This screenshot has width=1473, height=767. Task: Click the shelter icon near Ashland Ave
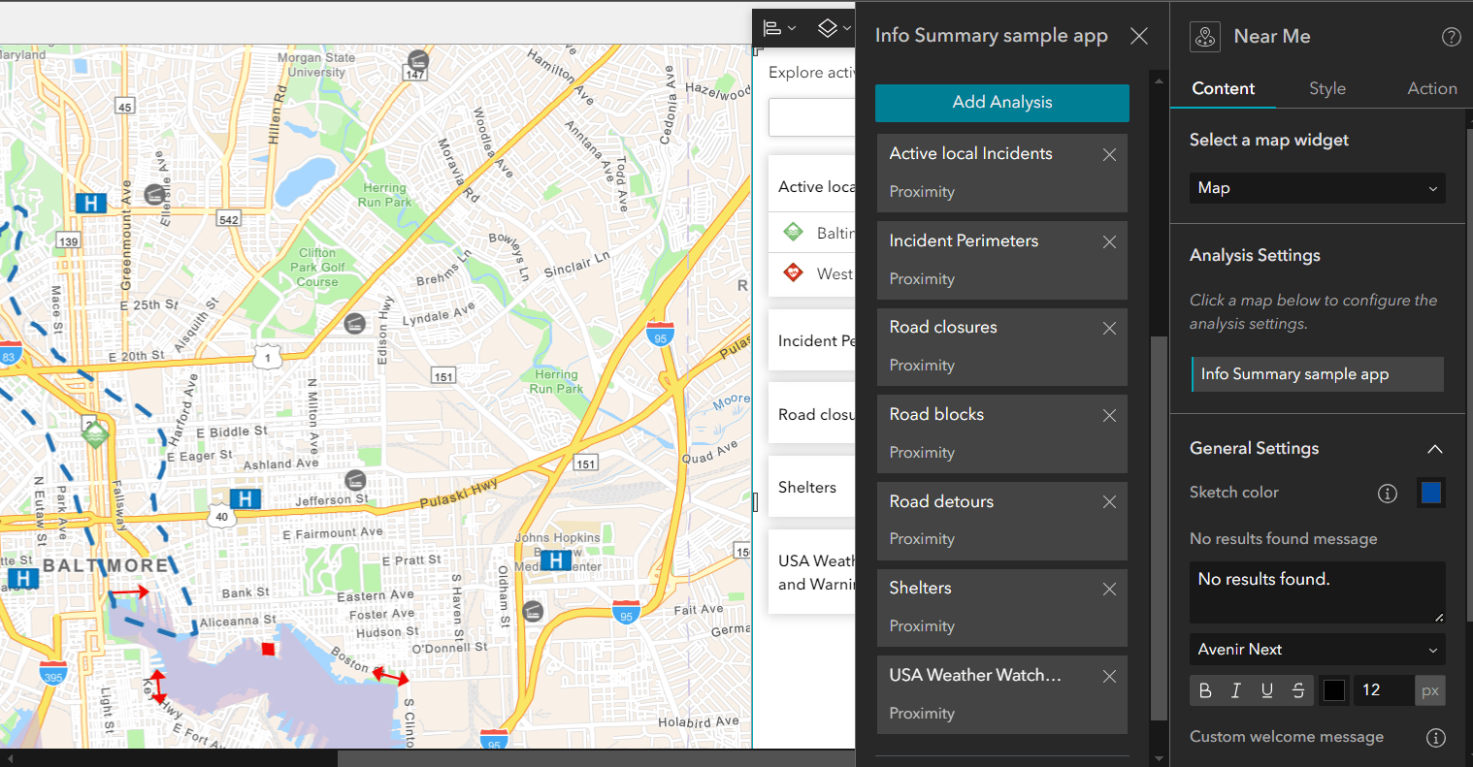pyautogui.click(x=355, y=479)
